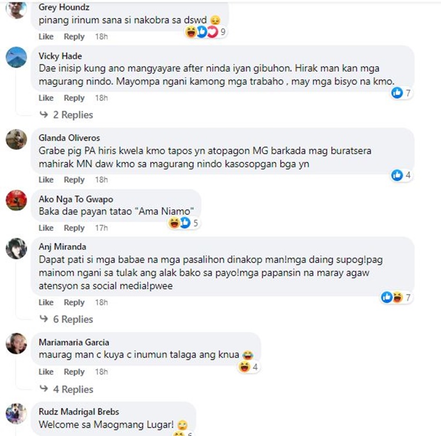
Task: View reactions on Glanda Oliveros's comment
Action: coord(402,175)
